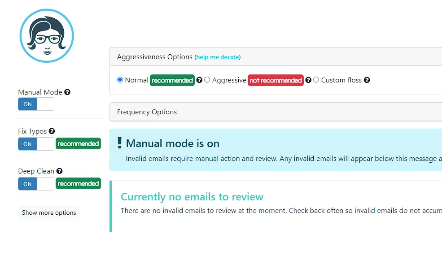
Task: Click the Manual Mode label text
Action: 40,92
